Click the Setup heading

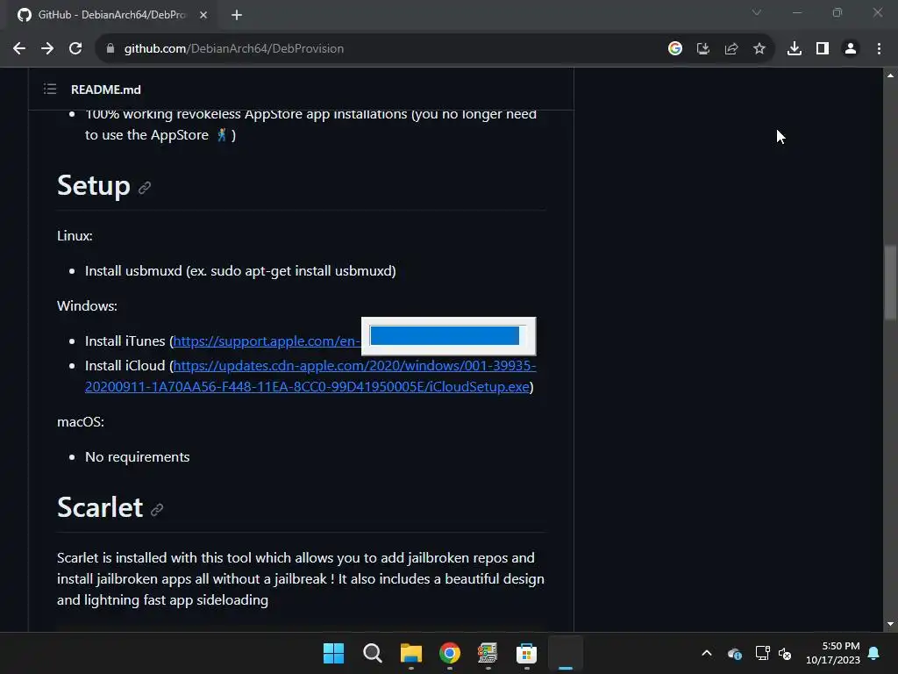click(93, 186)
